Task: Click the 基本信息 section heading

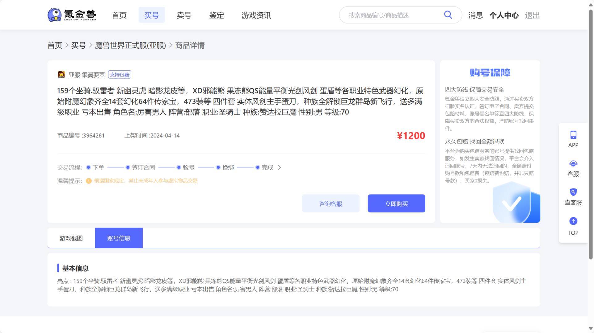Action: pyautogui.click(x=75, y=269)
